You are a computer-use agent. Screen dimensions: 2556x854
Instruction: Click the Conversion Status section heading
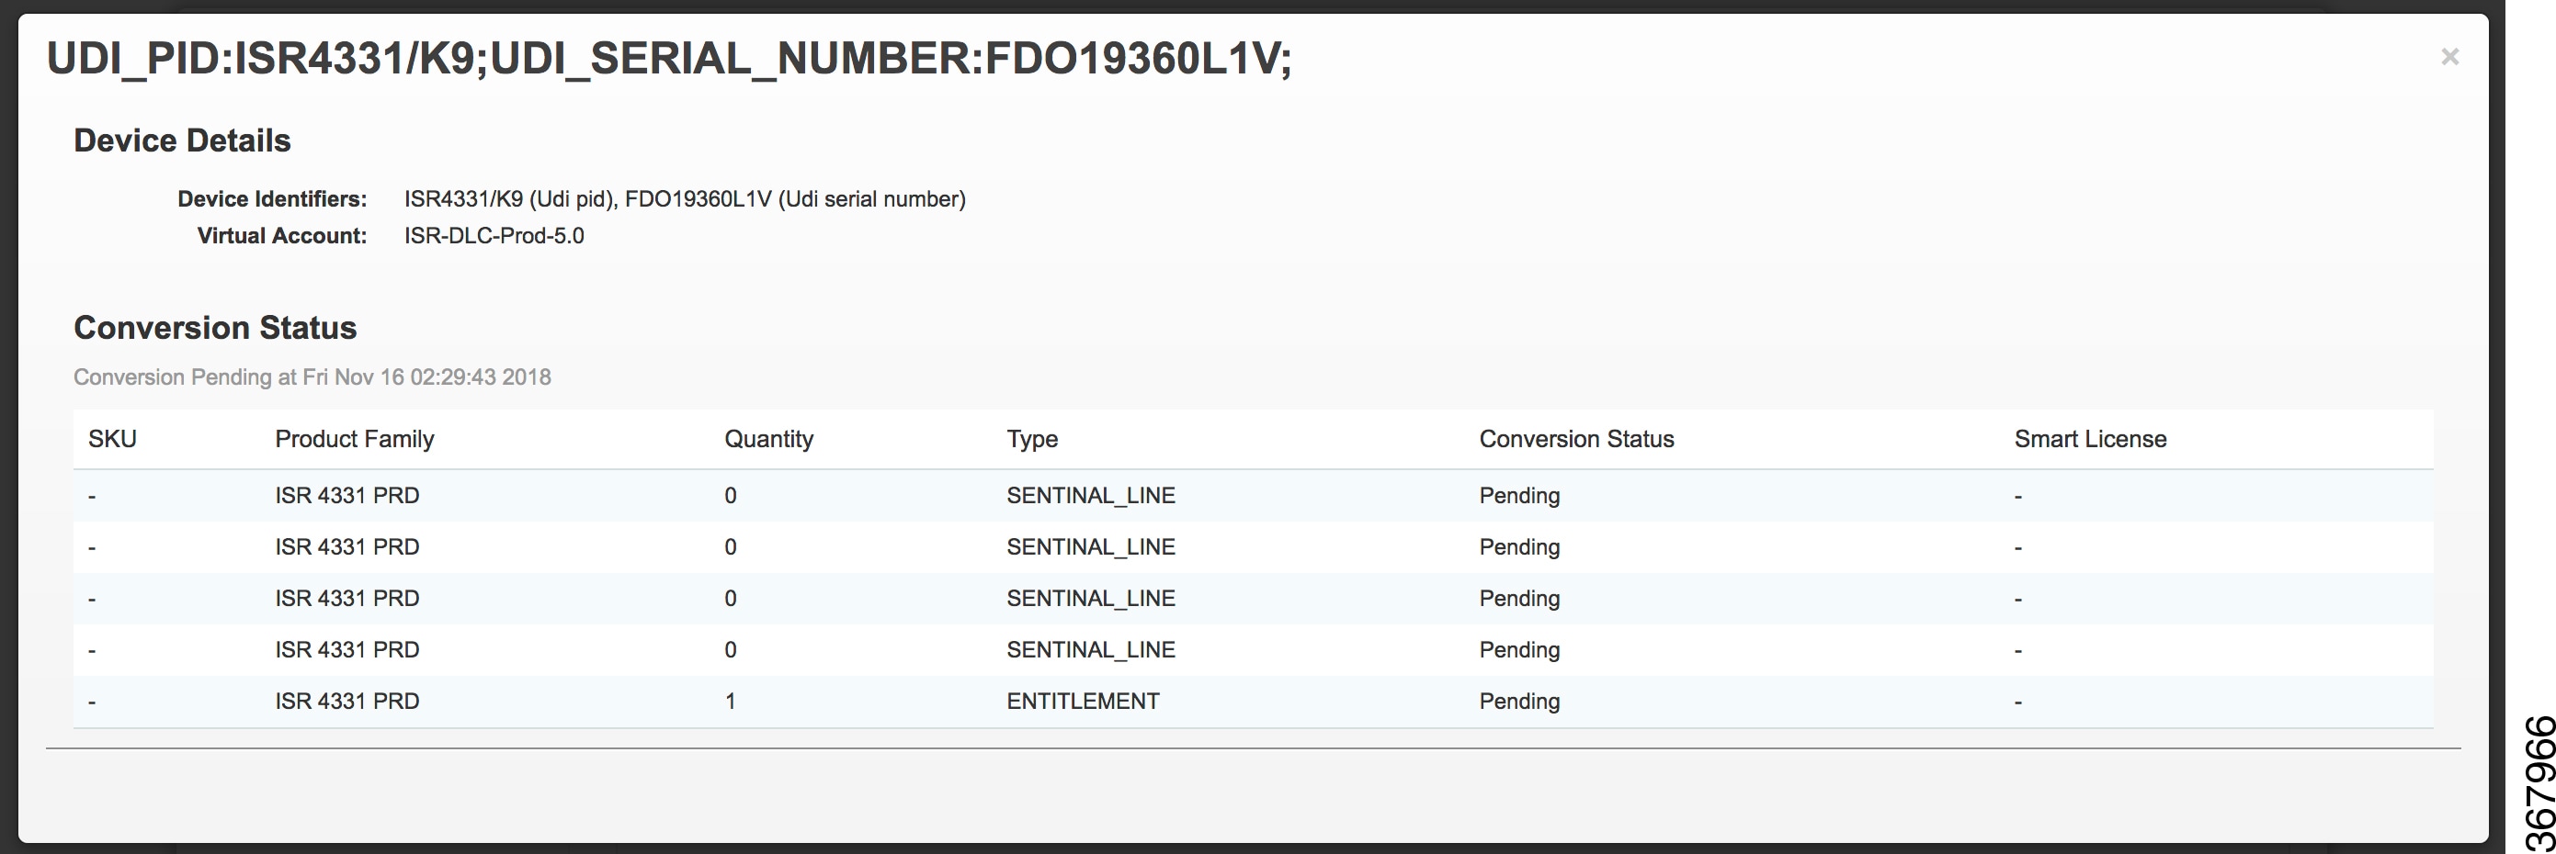pyautogui.click(x=215, y=327)
